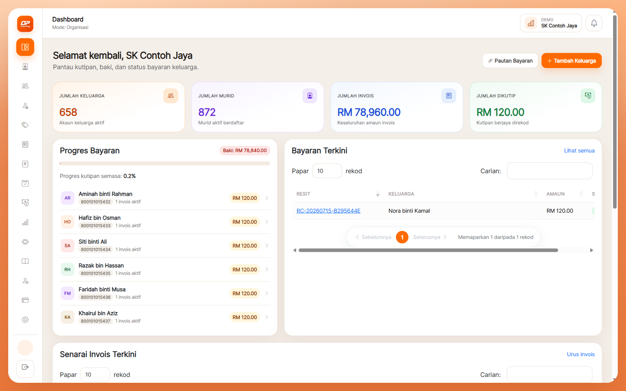Click the Jumlah Keluarga card icon
The image size is (626, 391).
click(171, 96)
